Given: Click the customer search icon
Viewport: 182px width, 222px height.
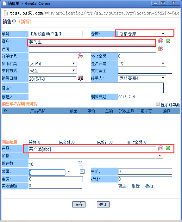Looking at the screenshot, I should pyautogui.click(x=160, y=41).
